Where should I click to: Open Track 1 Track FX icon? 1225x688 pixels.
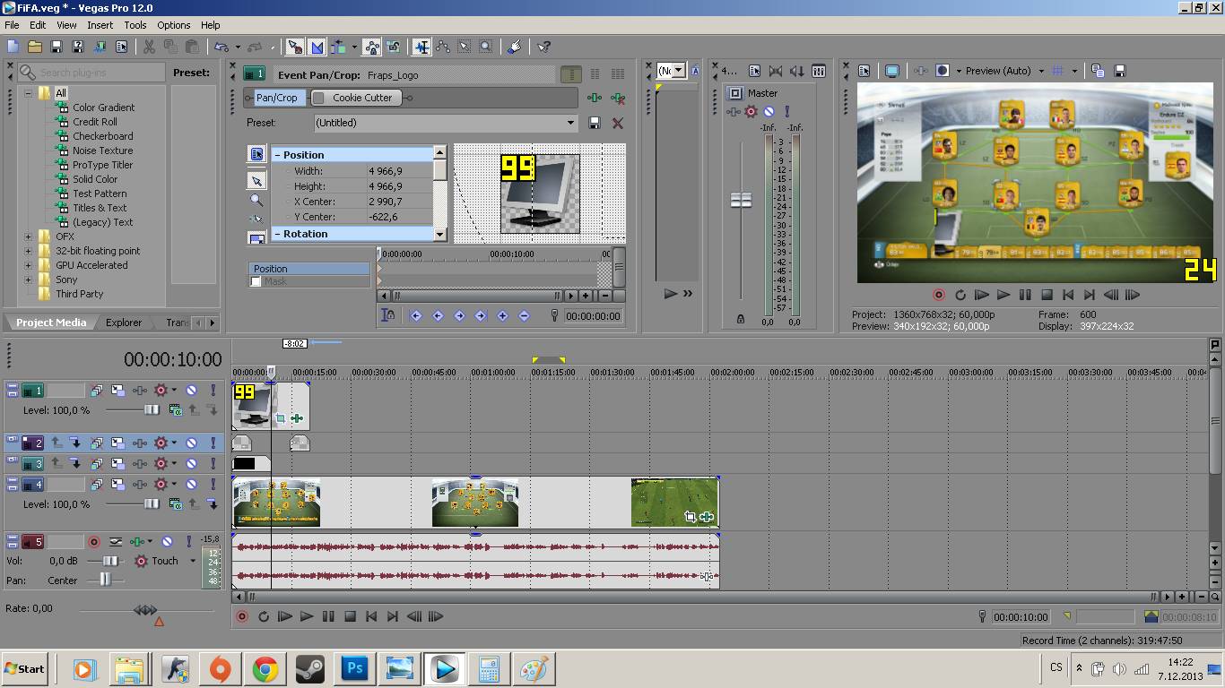pos(140,391)
